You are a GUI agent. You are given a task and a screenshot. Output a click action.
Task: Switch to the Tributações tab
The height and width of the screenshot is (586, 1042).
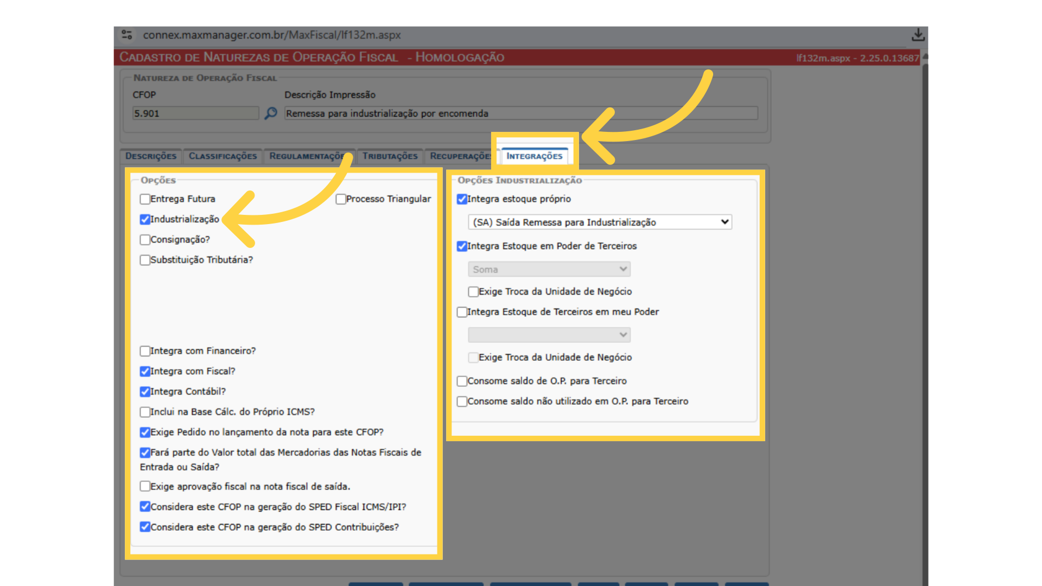[390, 156]
